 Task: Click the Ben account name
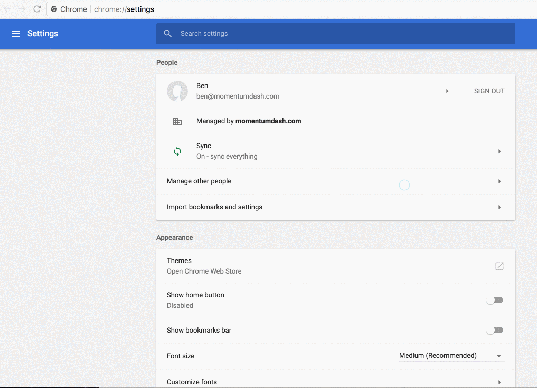202,85
